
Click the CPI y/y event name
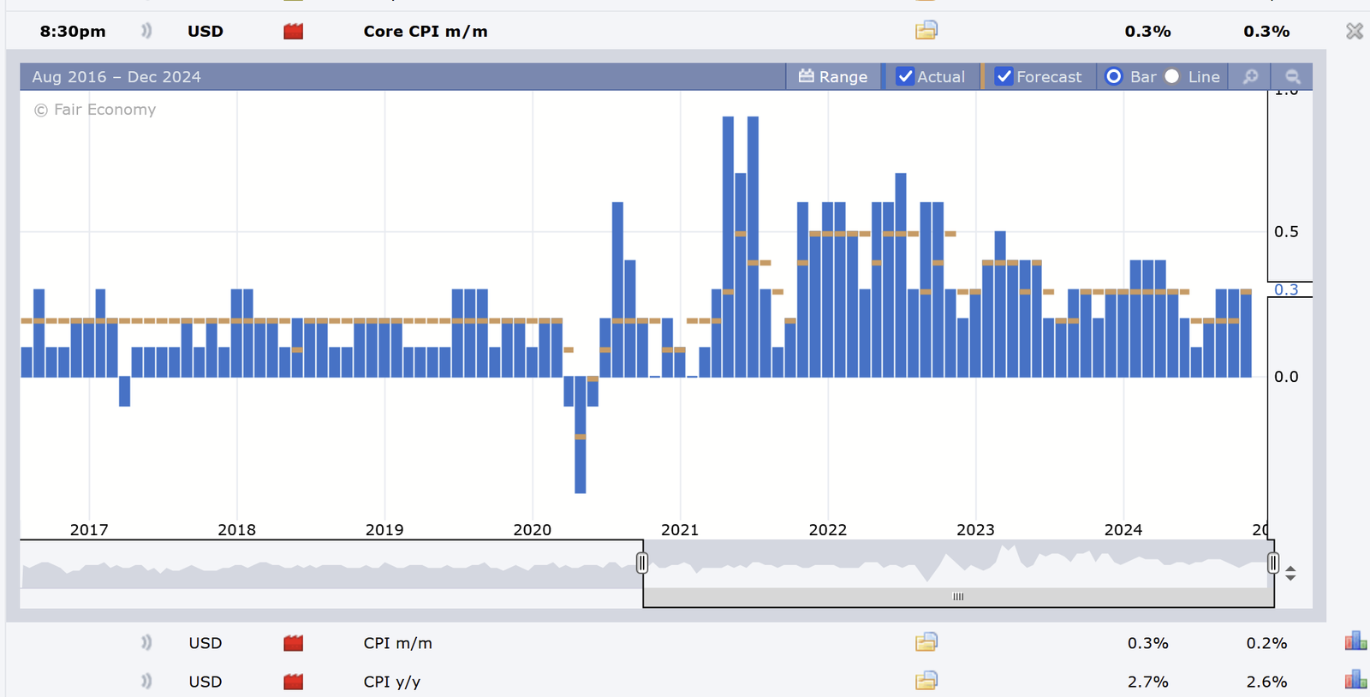[391, 682]
